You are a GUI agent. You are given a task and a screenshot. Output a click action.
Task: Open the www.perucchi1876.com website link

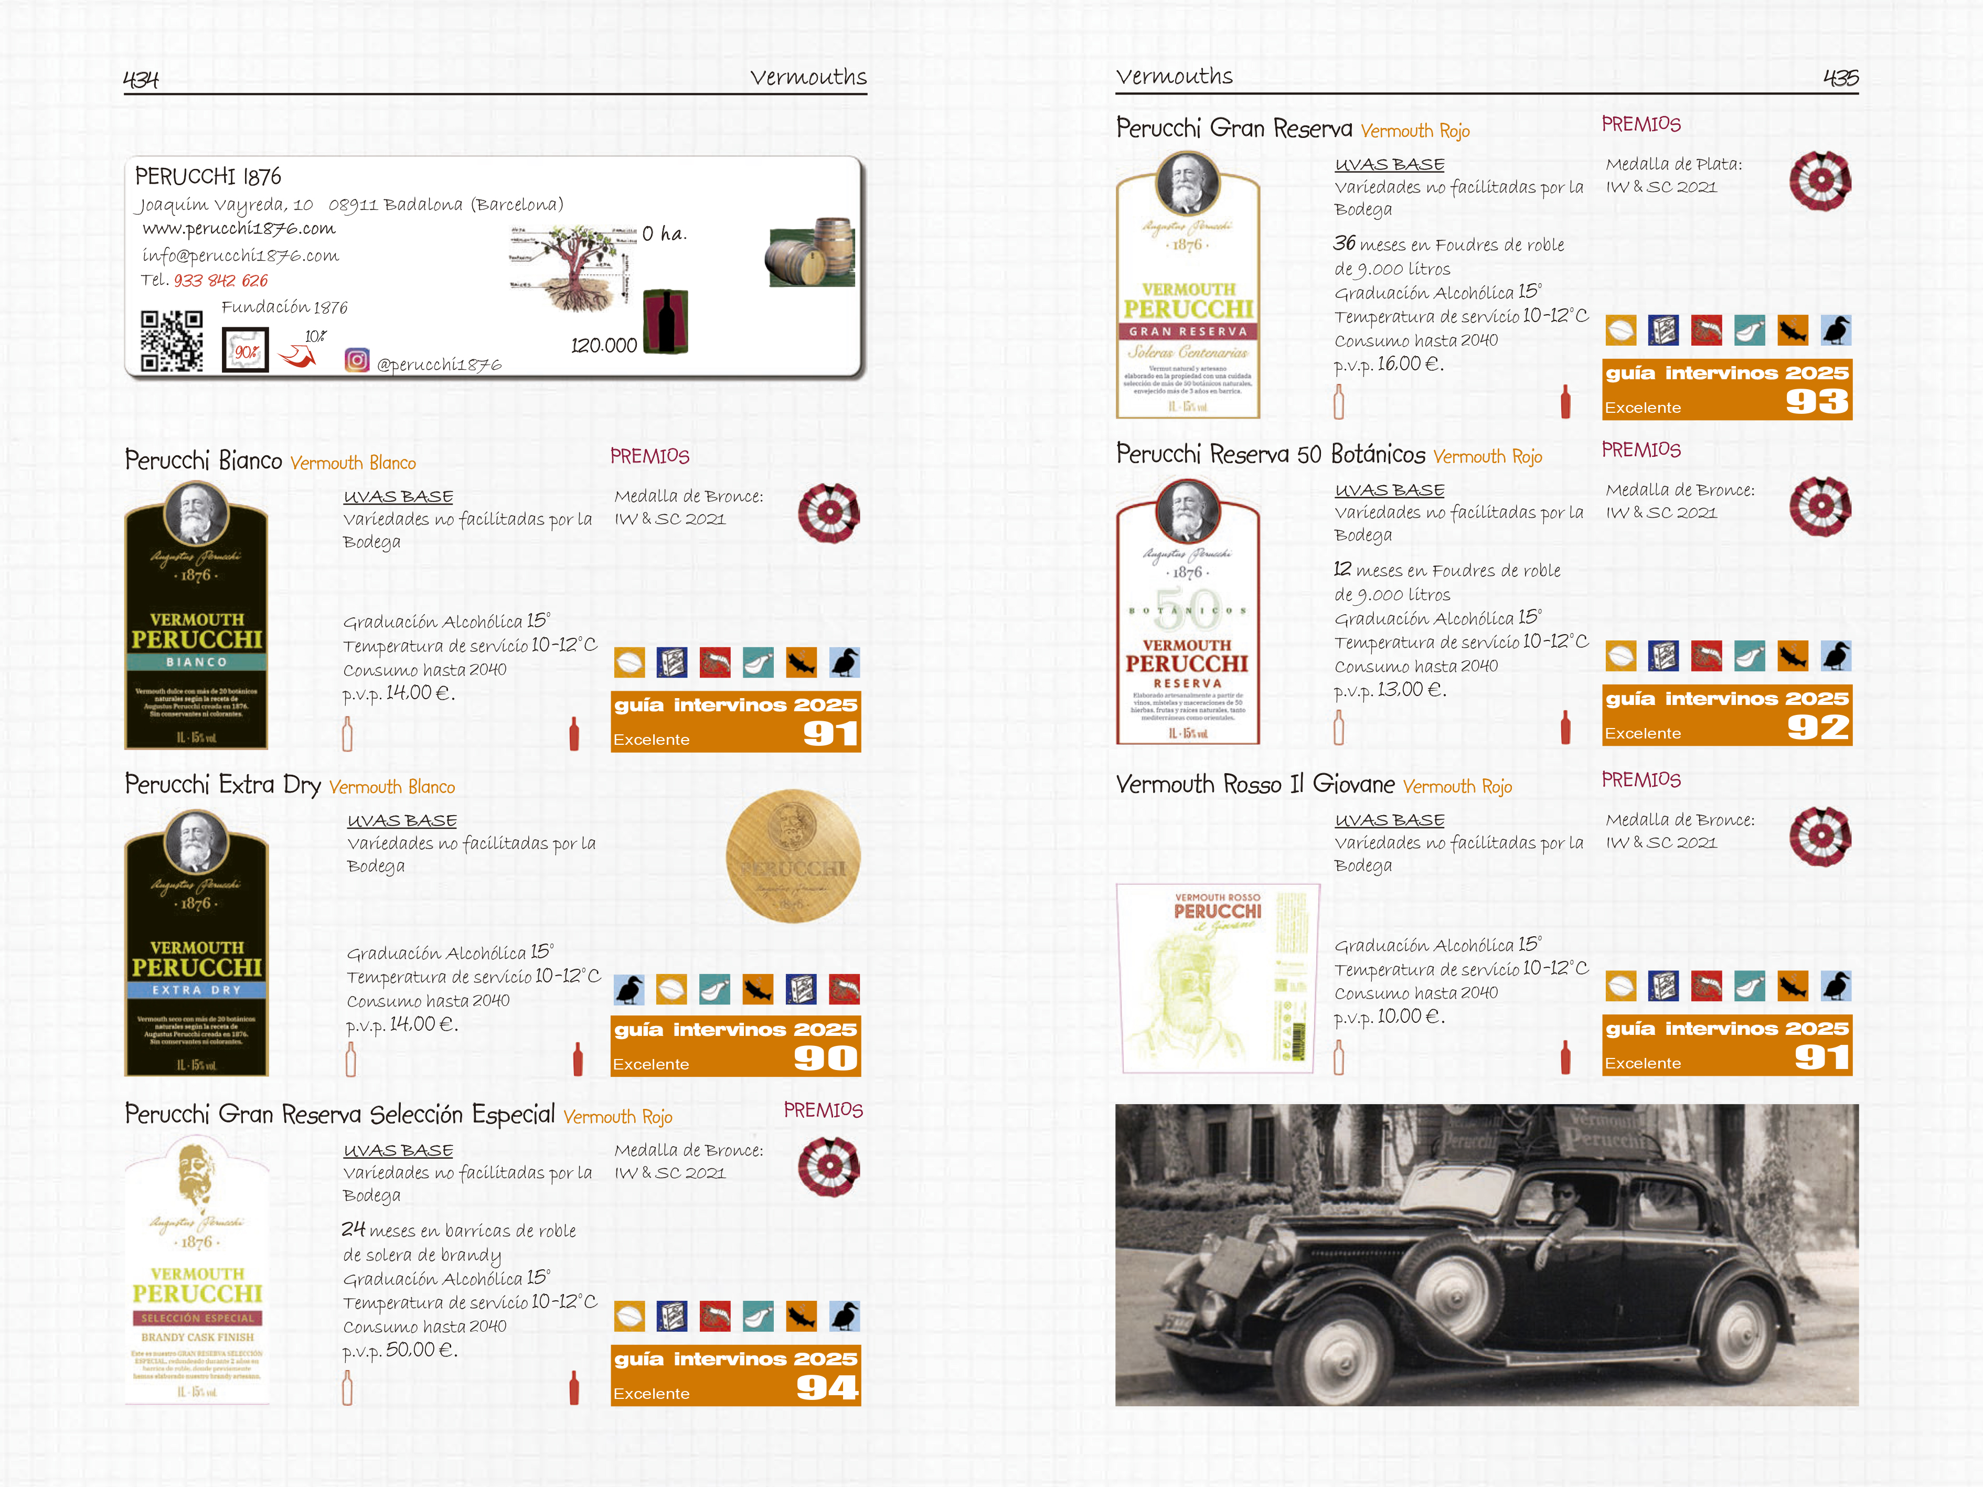(239, 229)
